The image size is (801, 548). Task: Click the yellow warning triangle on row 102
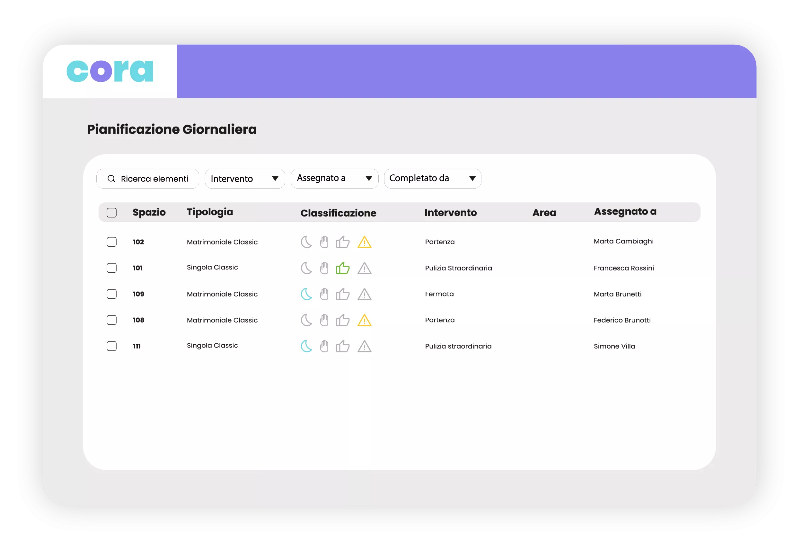365,242
